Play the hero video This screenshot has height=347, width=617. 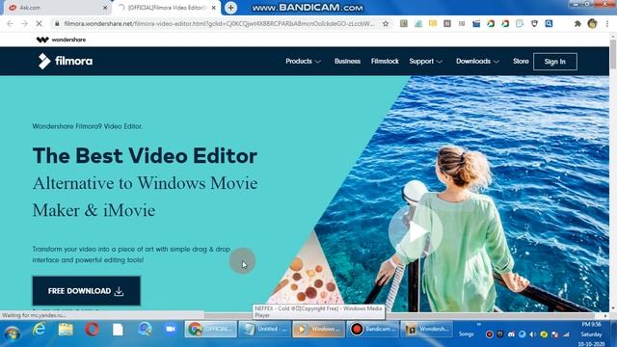click(416, 232)
